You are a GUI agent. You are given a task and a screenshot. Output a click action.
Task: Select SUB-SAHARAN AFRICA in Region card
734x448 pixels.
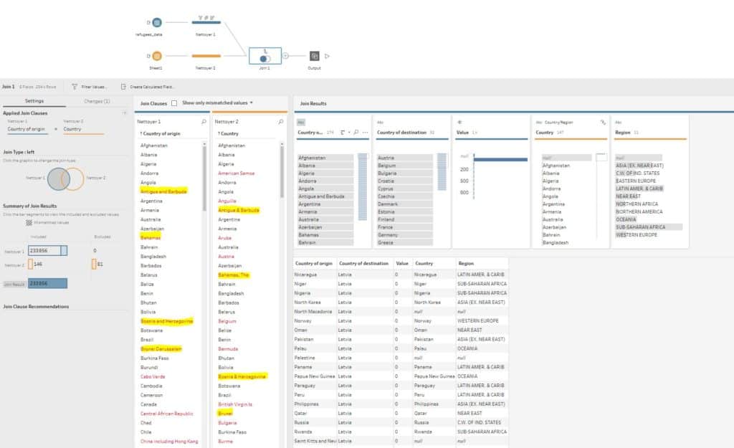click(648, 227)
